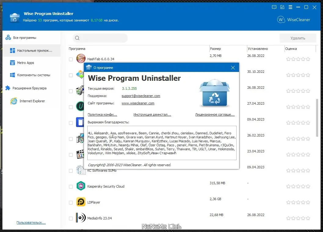Open Расширения браузера category
The image size is (323, 232).
click(31, 88)
